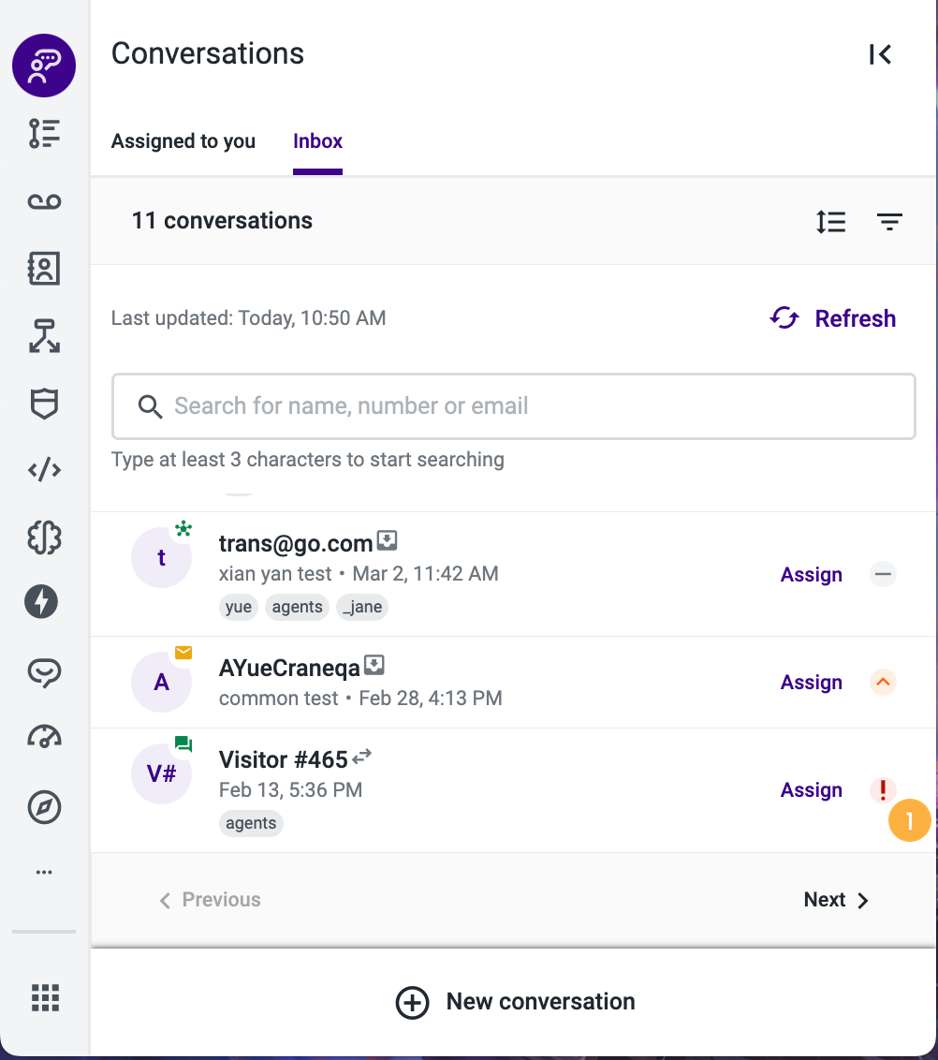Click the lightning bolt sidebar icon
This screenshot has height=1060, width=938.
pos(41,602)
